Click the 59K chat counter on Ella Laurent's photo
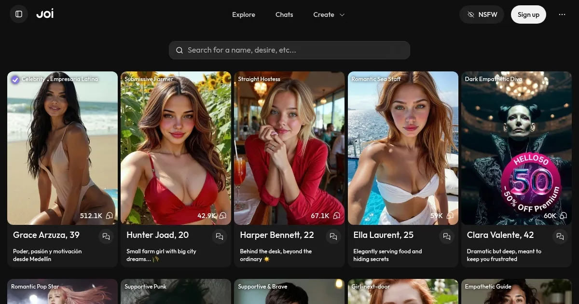The image size is (579, 304). click(441, 216)
